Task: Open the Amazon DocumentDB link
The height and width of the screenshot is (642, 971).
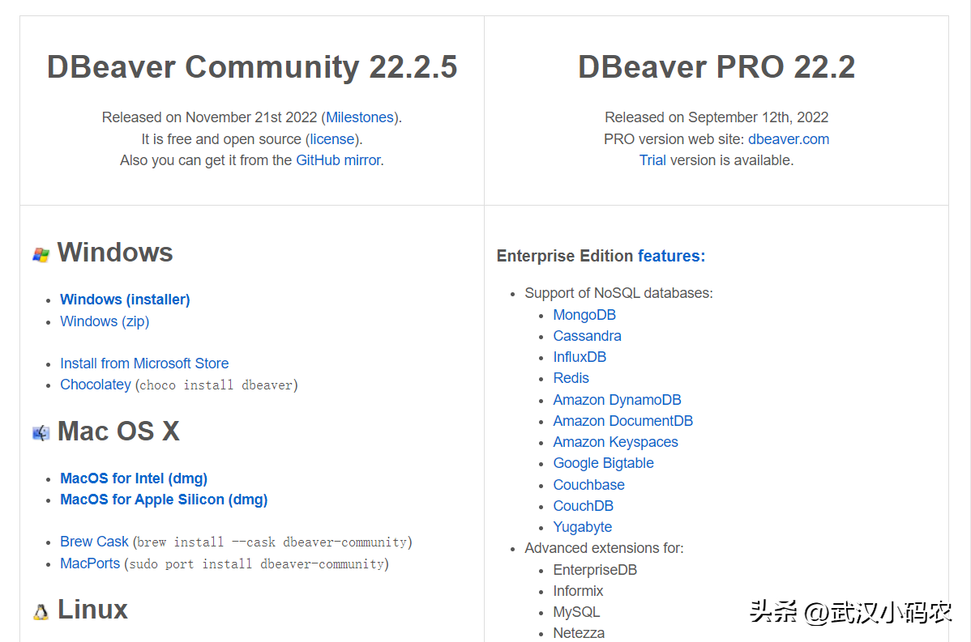Action: 623,421
